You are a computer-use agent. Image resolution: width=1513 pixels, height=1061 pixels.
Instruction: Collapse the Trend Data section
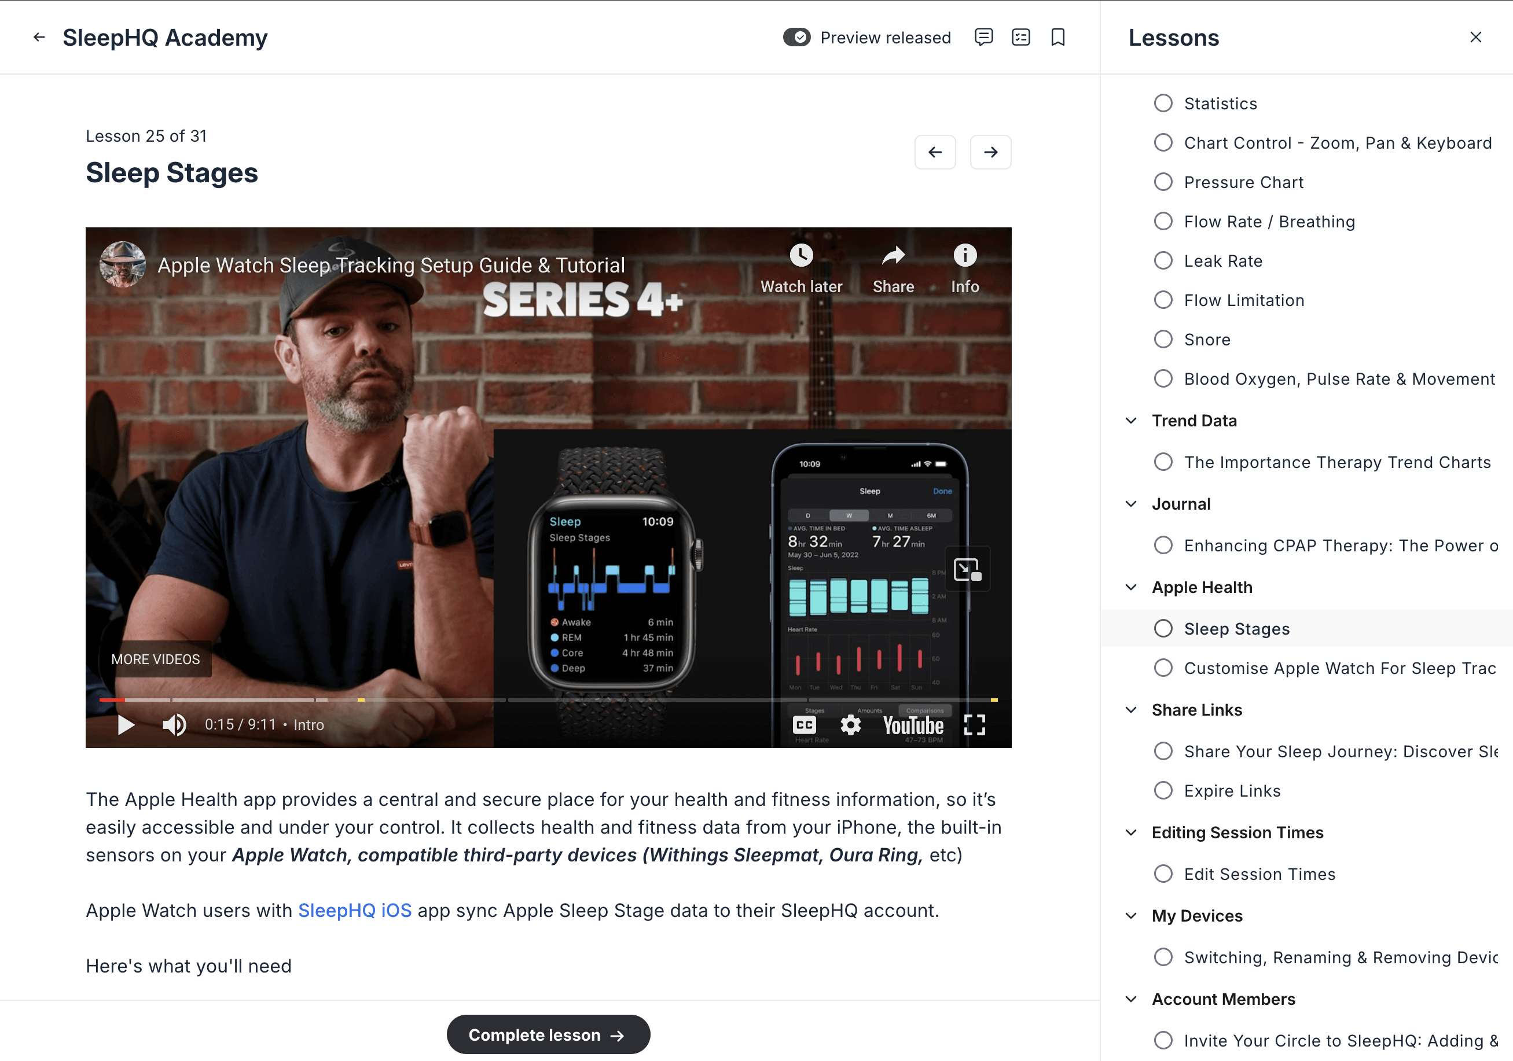[1131, 421]
